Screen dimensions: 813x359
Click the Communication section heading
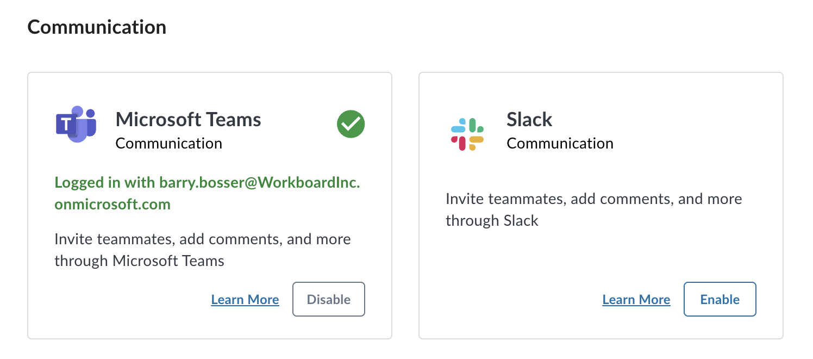tap(97, 27)
